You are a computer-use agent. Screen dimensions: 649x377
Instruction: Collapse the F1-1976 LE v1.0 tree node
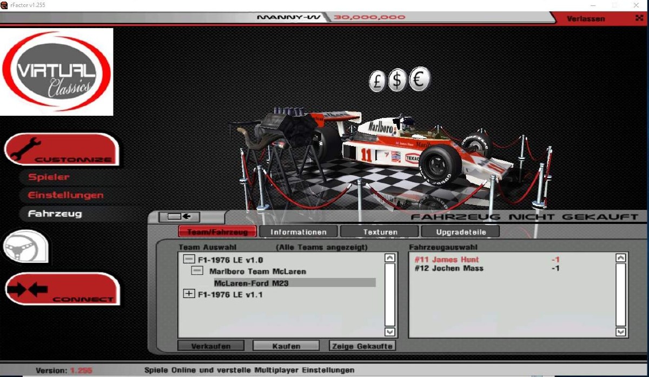[189, 260]
